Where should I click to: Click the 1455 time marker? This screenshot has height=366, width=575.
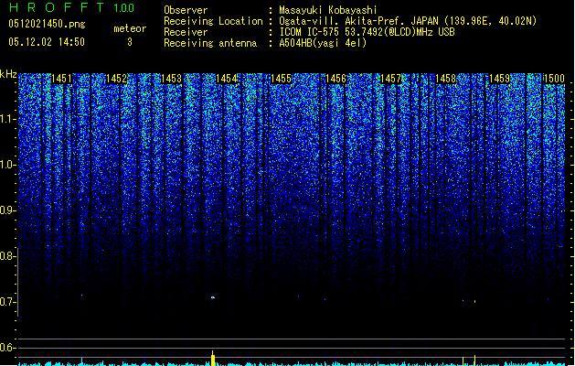(x=281, y=79)
